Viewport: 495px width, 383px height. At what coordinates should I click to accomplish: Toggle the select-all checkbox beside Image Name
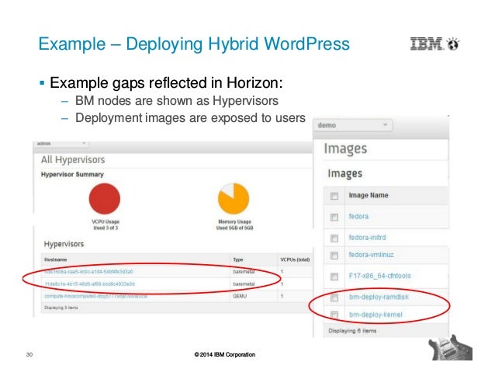tap(334, 196)
